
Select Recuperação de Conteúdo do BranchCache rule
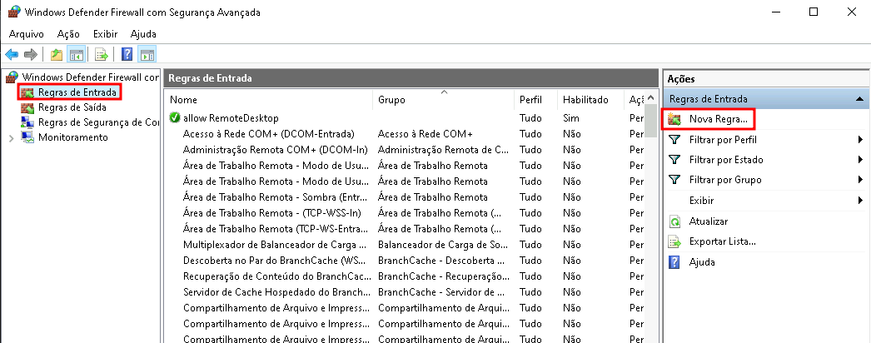[276, 276]
